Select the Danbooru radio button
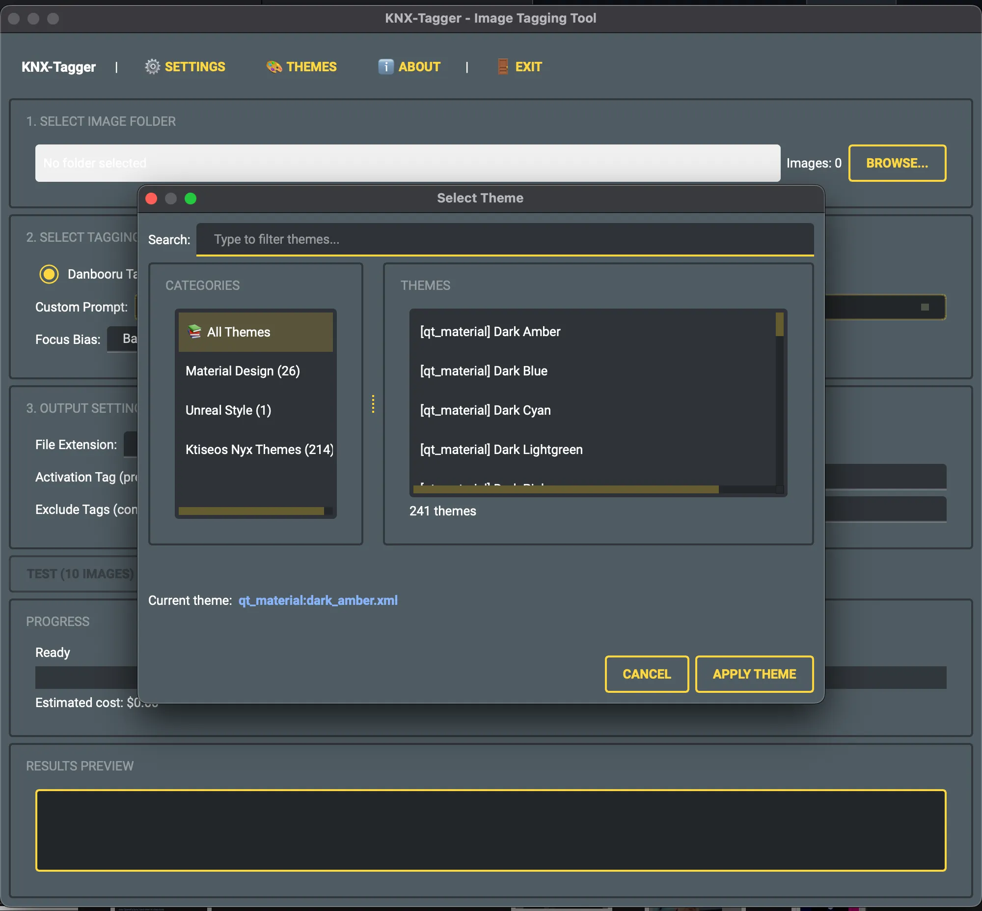982x911 pixels. click(x=49, y=274)
